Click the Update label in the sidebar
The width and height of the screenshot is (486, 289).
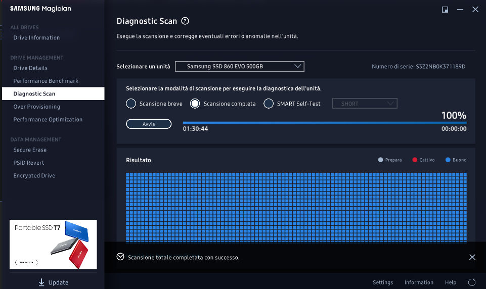click(58, 282)
